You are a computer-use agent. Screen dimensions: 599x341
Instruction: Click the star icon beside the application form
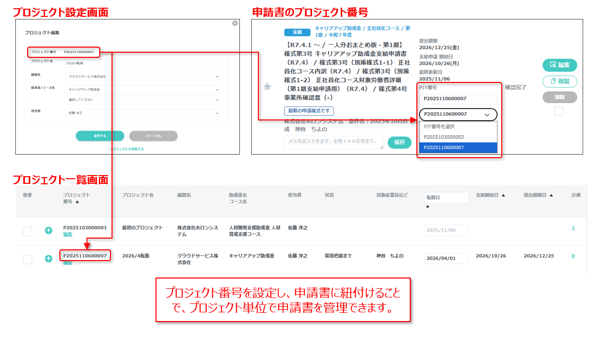pos(267,87)
